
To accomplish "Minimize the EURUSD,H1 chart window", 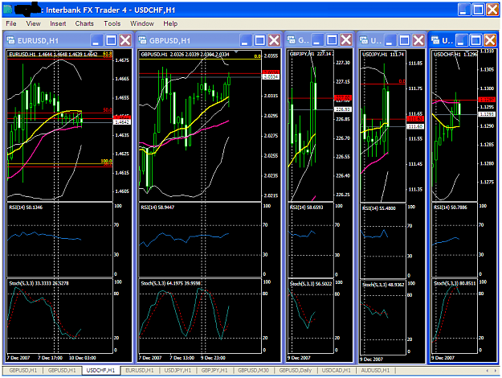I will pyautogui.click(x=96, y=40).
